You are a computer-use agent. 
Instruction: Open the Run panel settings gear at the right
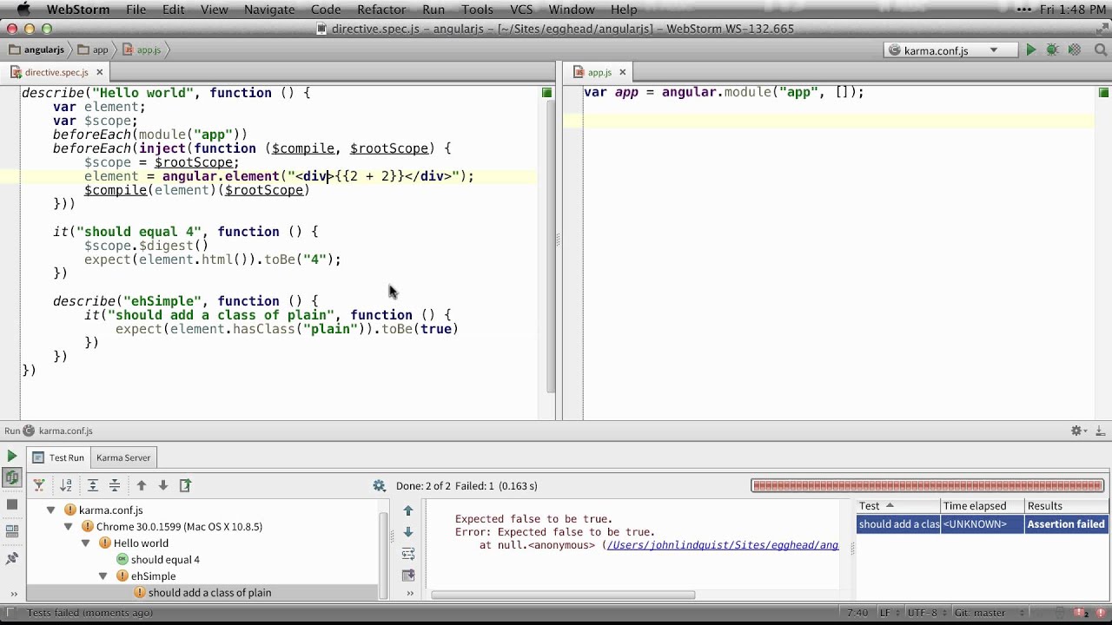click(1077, 431)
